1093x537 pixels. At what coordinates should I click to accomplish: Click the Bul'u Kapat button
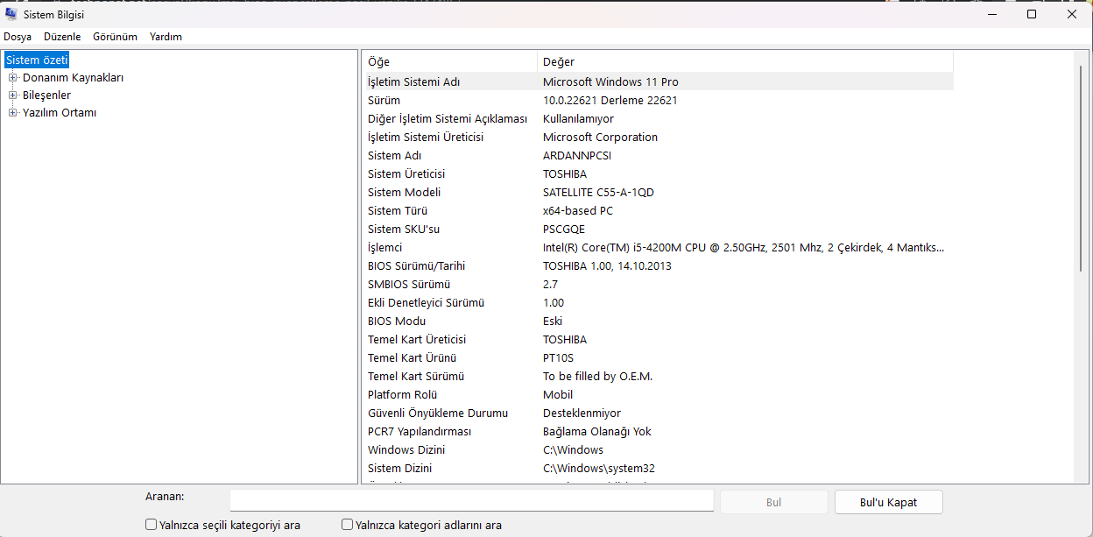[889, 502]
